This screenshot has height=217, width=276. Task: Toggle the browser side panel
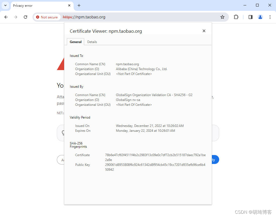pyautogui.click(x=251, y=17)
